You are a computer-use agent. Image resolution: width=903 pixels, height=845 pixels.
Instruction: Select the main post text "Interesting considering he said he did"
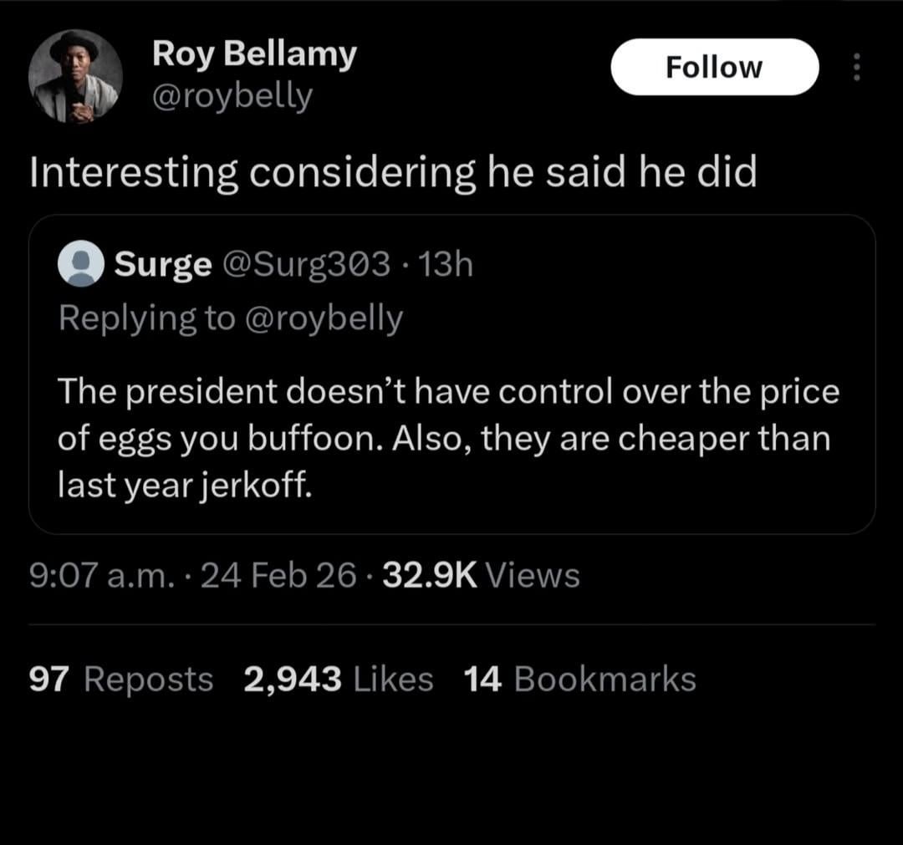coord(393,173)
